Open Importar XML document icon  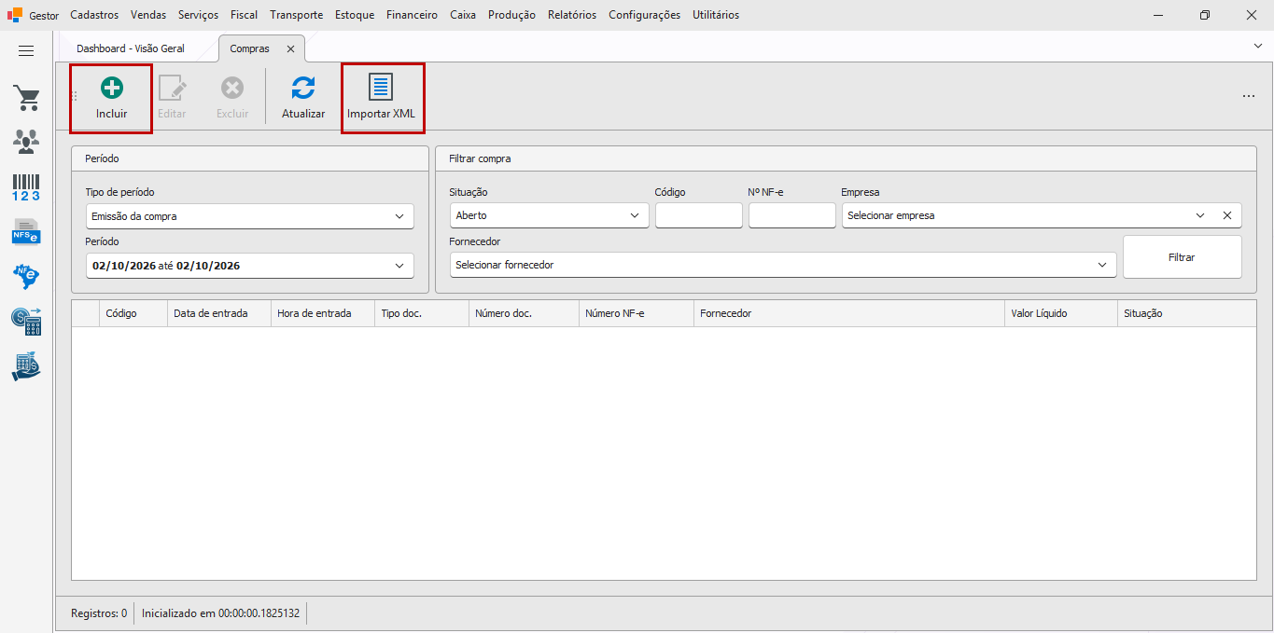[x=381, y=87]
